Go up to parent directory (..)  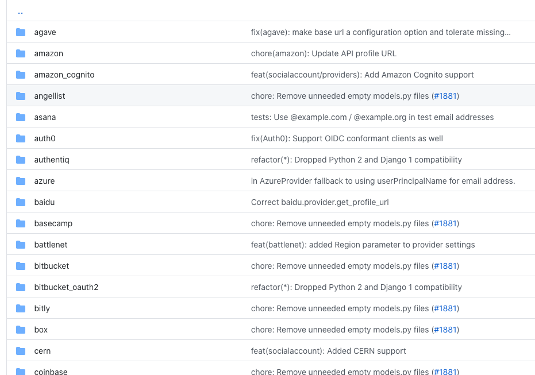(x=20, y=11)
